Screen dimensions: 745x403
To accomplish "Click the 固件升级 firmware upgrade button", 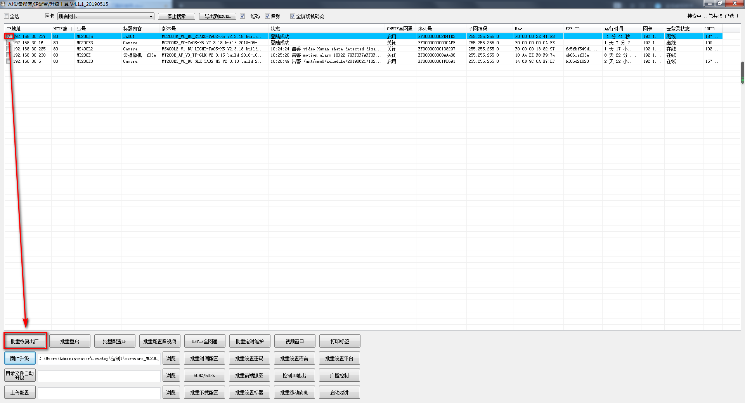I will coord(20,358).
